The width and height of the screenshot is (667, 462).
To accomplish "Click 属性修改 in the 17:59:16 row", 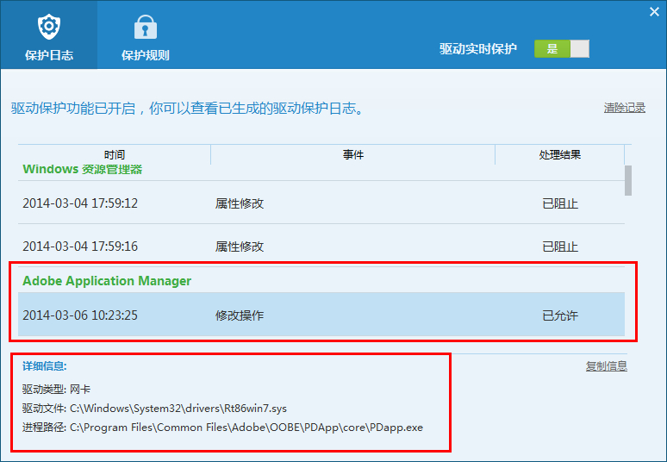I will click(x=240, y=247).
